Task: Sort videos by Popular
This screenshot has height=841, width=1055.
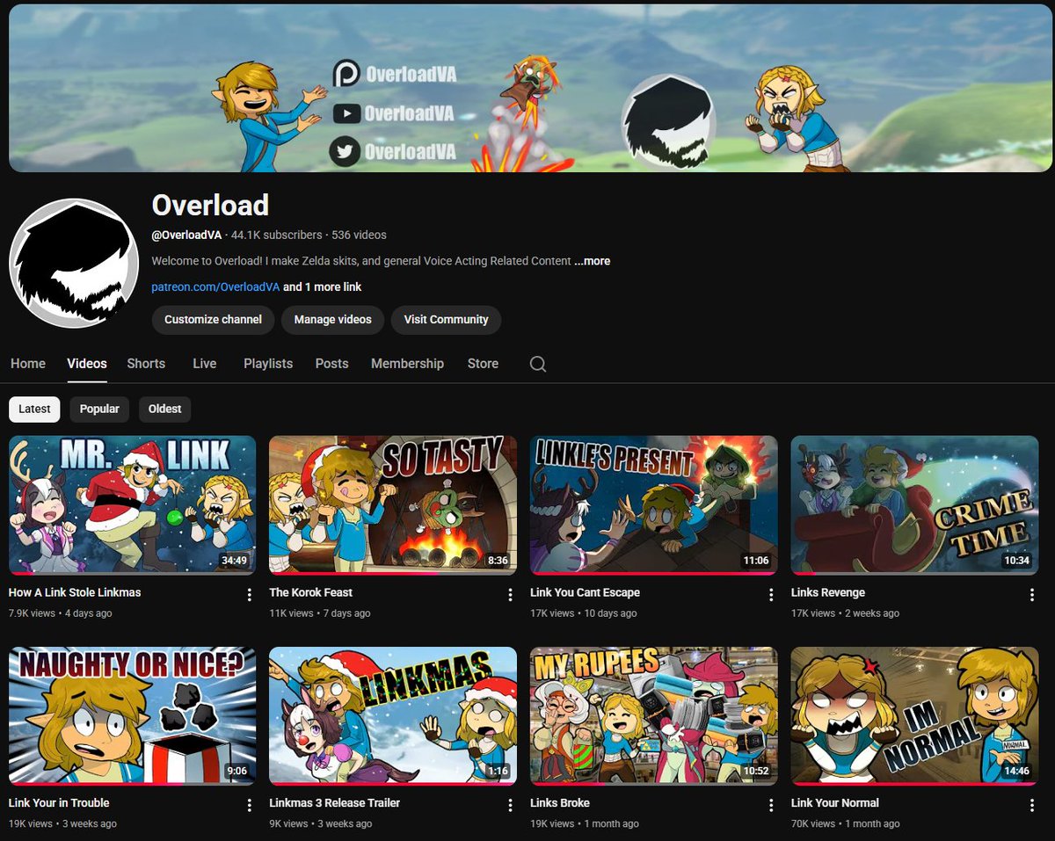Action: [x=99, y=409]
